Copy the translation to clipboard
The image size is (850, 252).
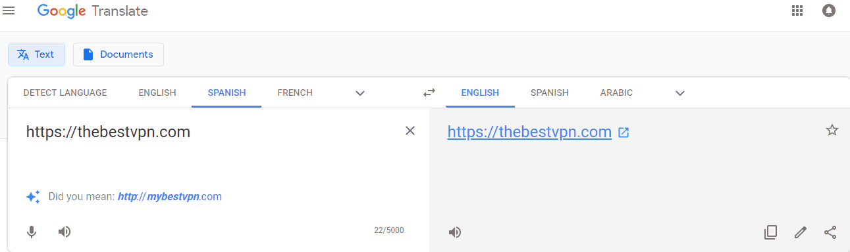770,232
